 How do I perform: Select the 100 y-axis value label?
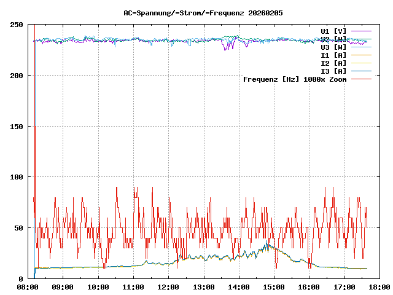(x=17, y=177)
